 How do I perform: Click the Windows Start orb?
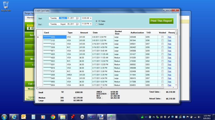[4, 117]
